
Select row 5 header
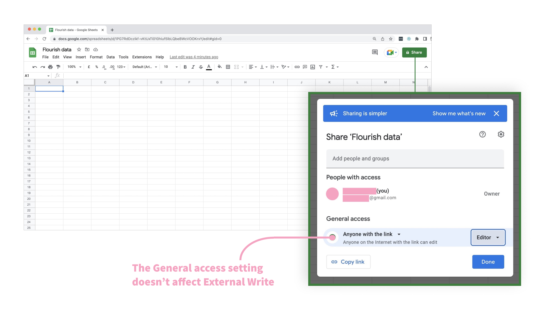tap(29, 112)
